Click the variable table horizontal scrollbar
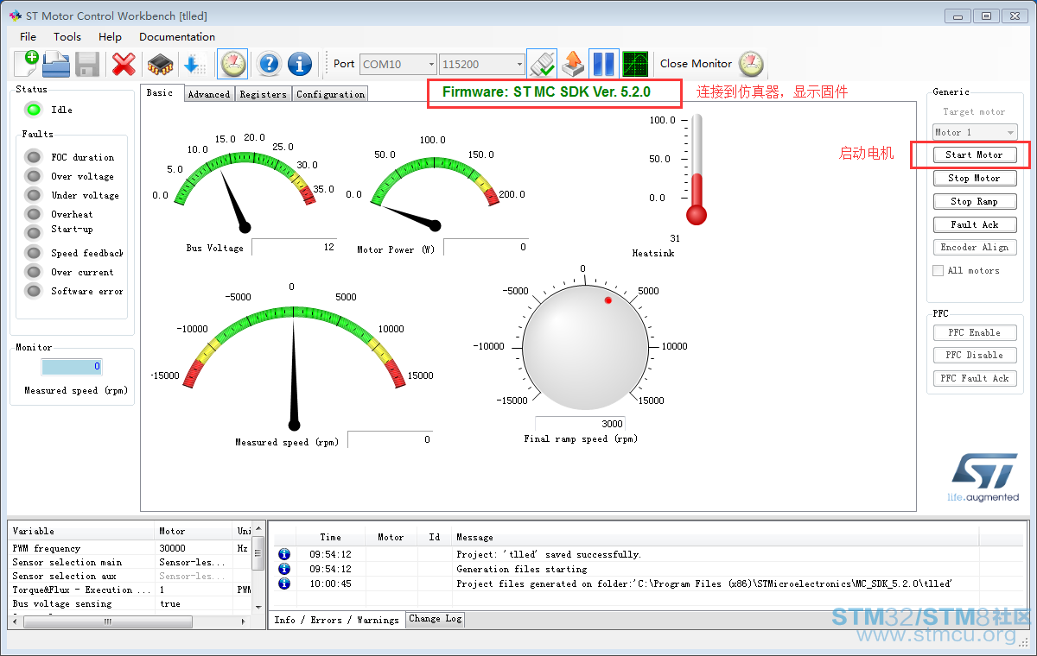1037x656 pixels. [130, 620]
